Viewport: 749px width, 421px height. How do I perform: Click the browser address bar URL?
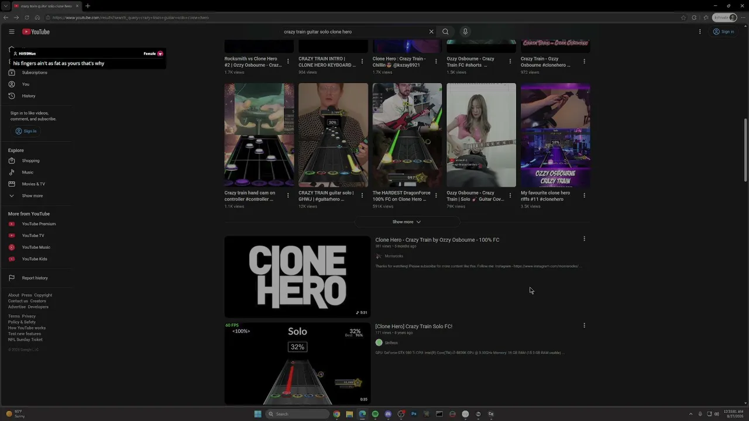coord(130,18)
